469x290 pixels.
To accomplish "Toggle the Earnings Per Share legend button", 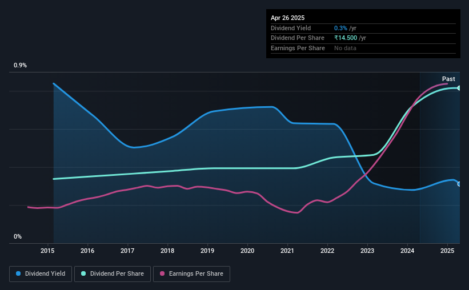I will click(191, 274).
